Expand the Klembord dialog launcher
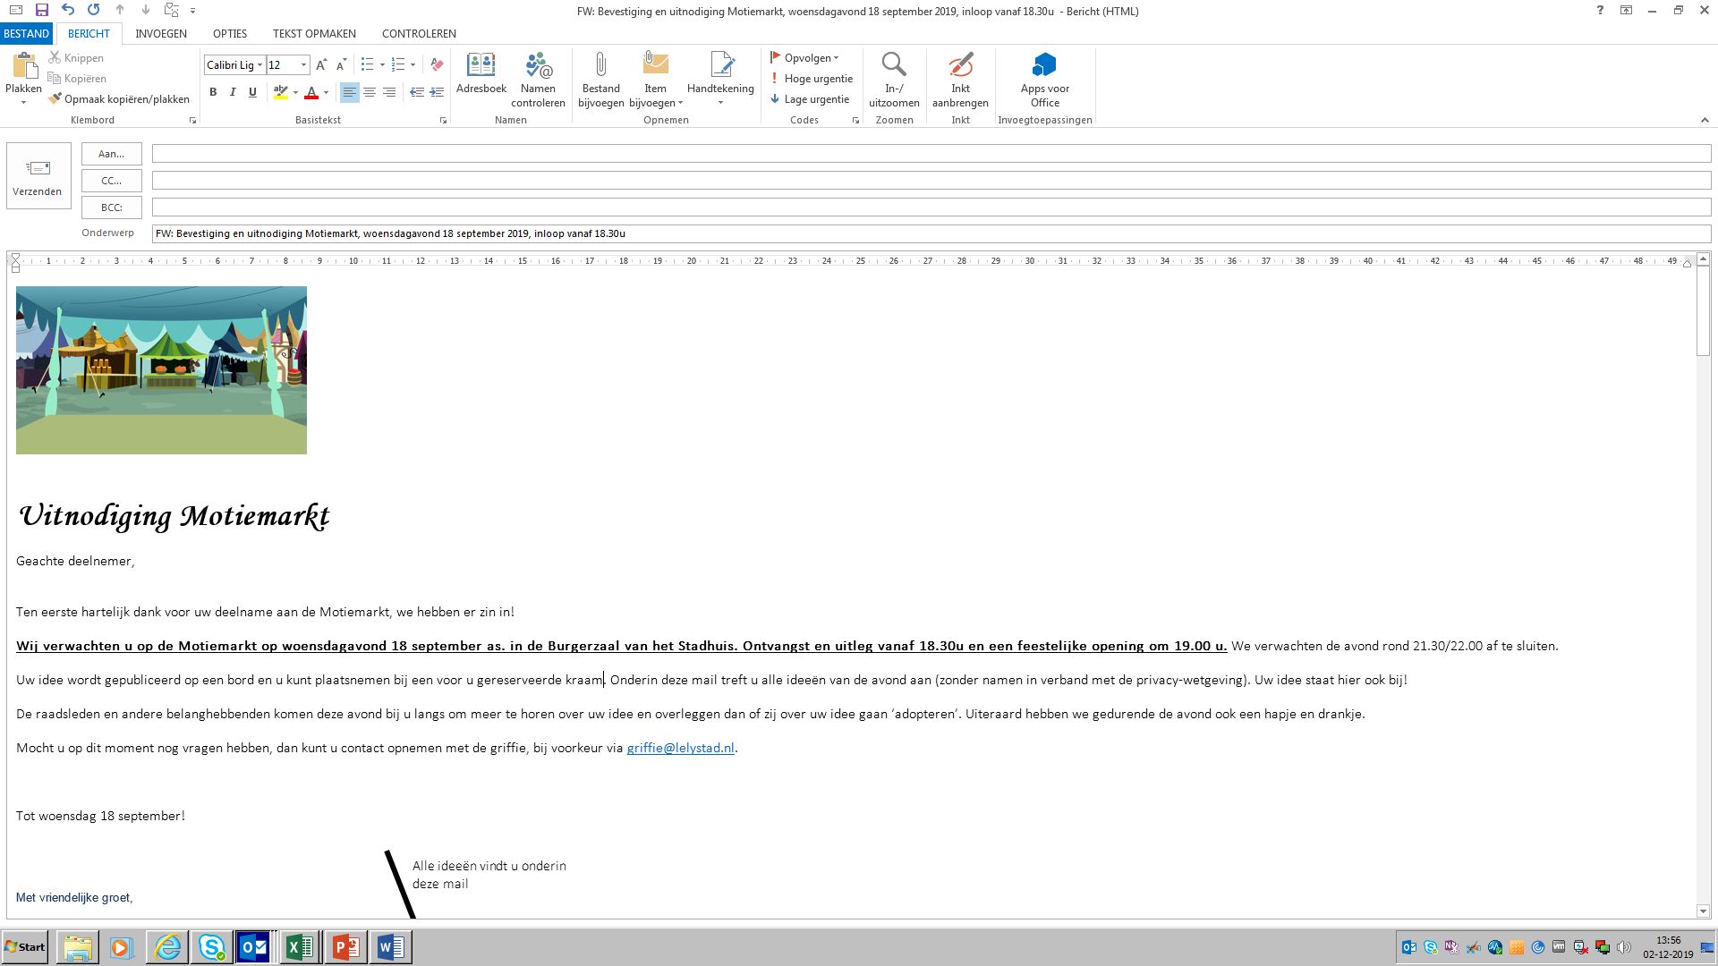Screen dimensions: 1718x966 (192, 120)
